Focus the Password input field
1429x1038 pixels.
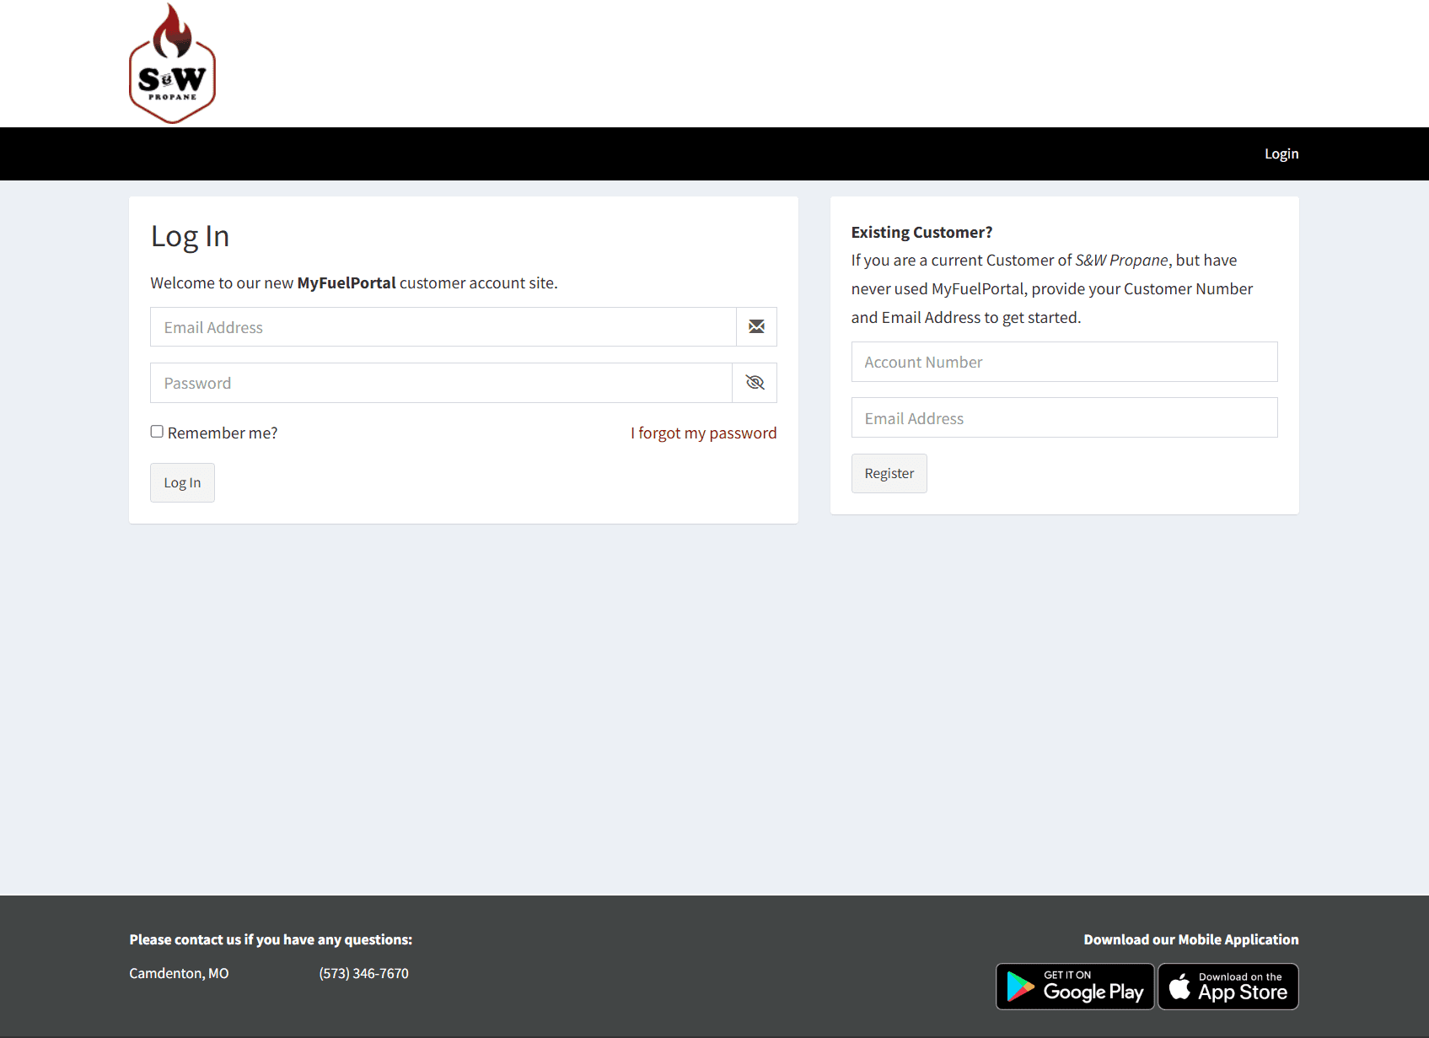441,383
